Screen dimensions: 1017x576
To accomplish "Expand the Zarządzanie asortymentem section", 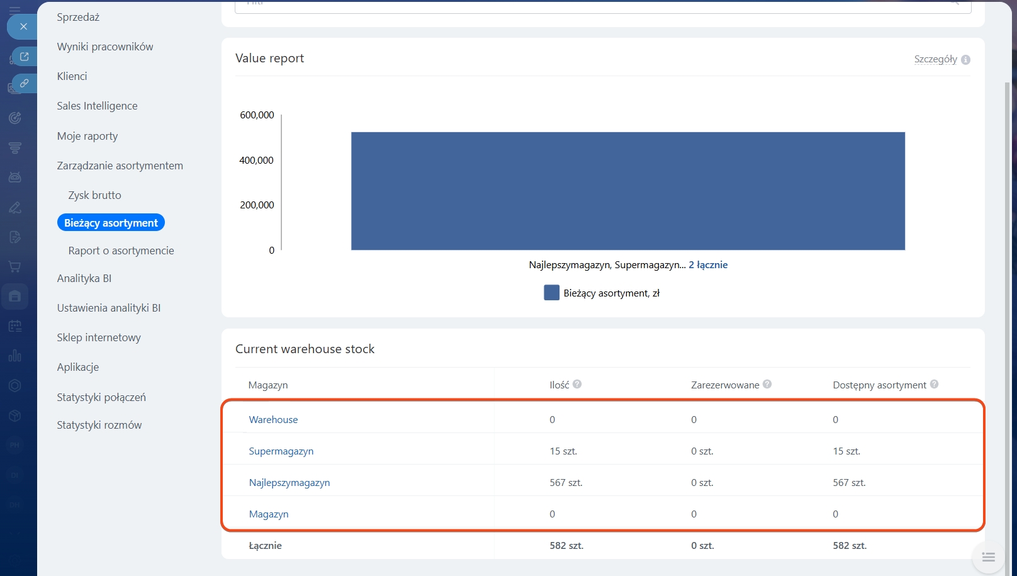I will (120, 166).
